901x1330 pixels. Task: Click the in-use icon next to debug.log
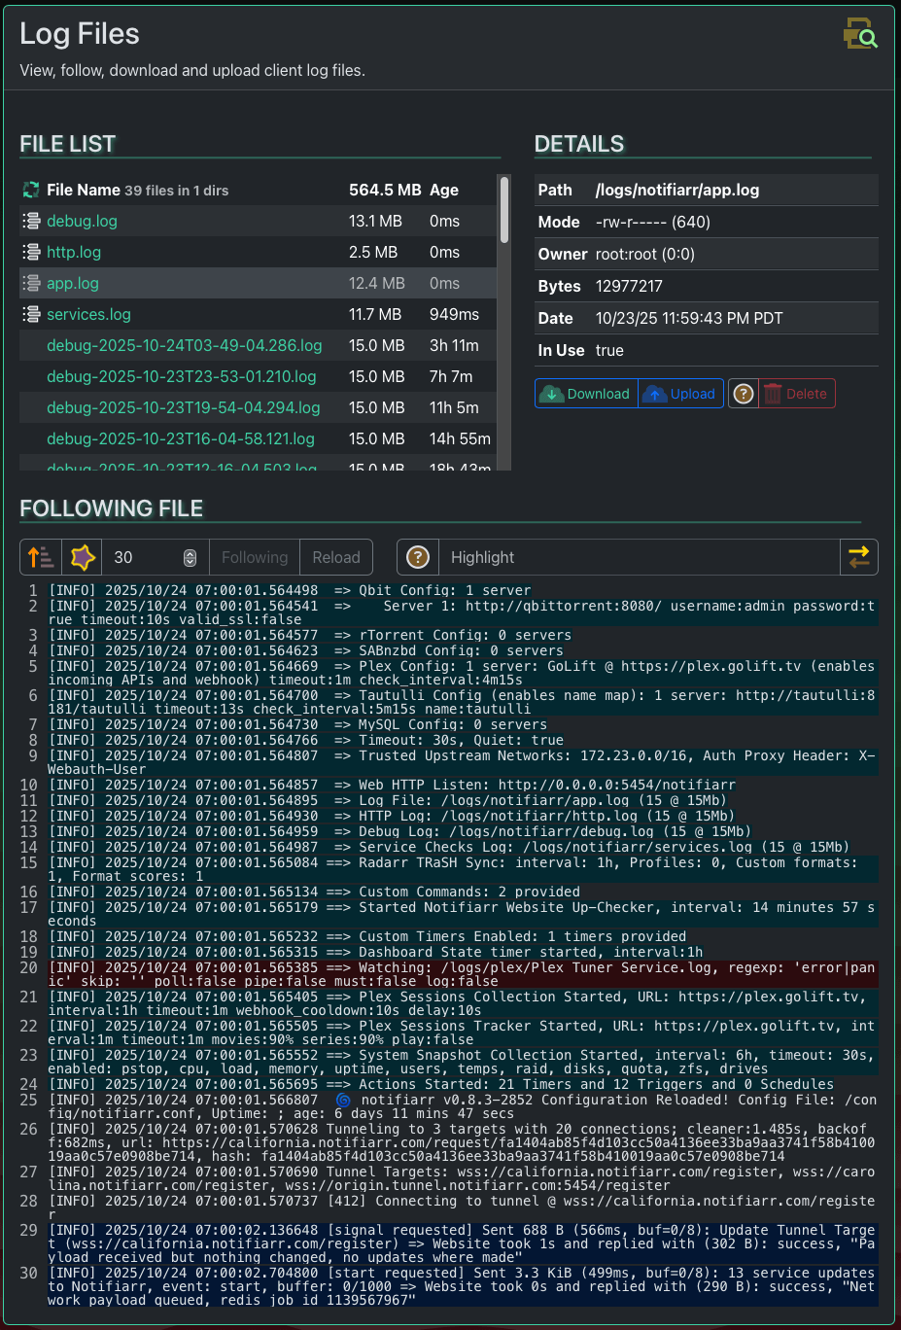click(x=31, y=221)
